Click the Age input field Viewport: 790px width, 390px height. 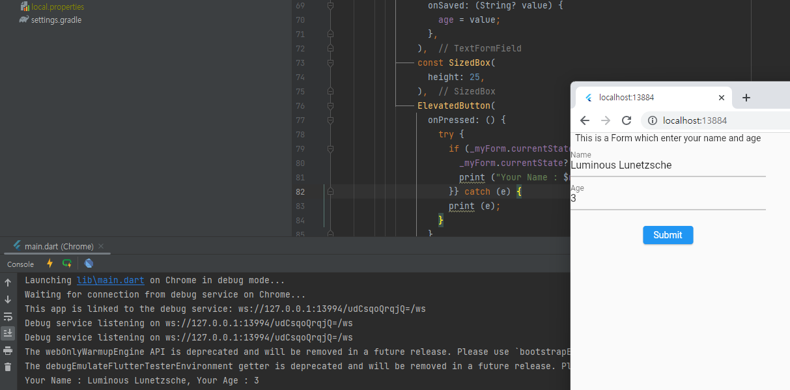[x=668, y=198]
